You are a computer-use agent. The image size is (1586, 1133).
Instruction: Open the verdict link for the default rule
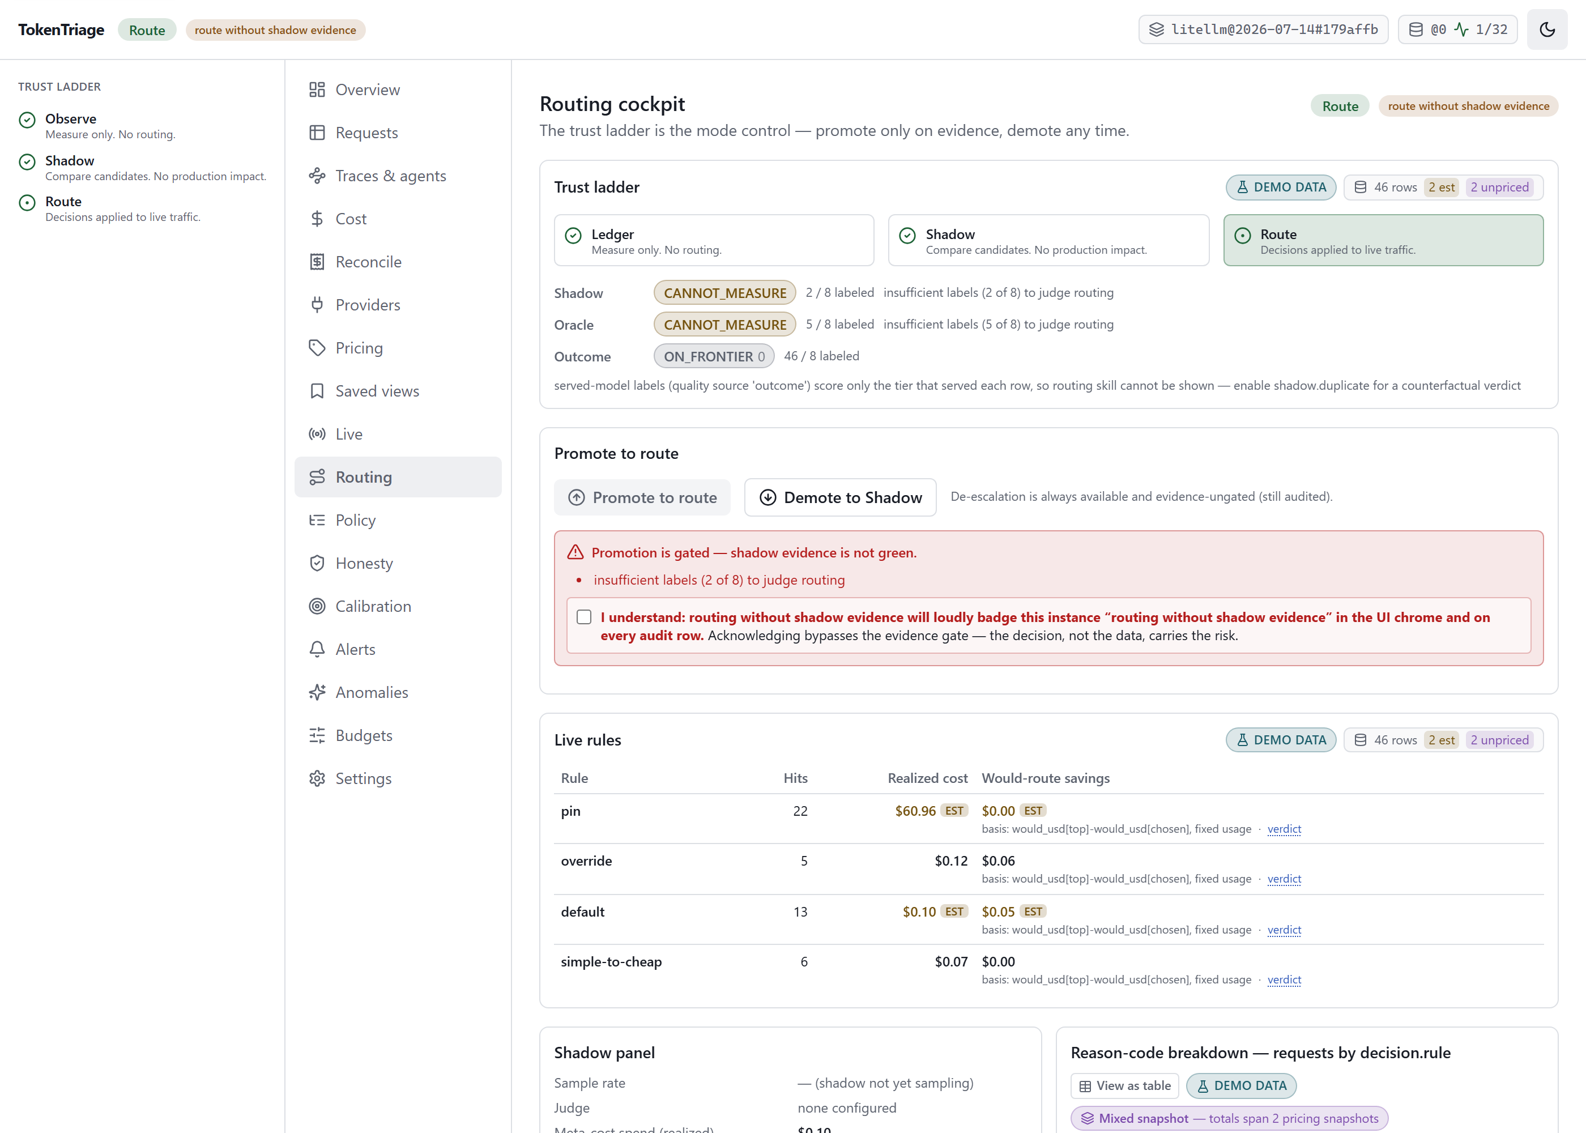click(1284, 929)
